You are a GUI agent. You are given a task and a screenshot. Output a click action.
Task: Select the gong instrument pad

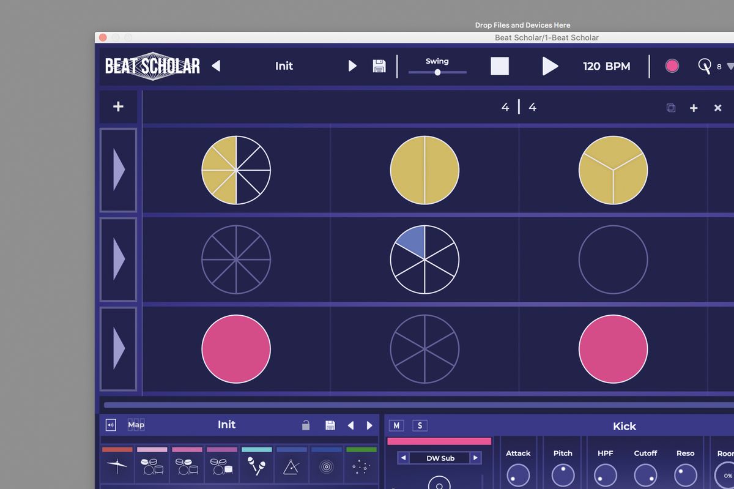(327, 468)
